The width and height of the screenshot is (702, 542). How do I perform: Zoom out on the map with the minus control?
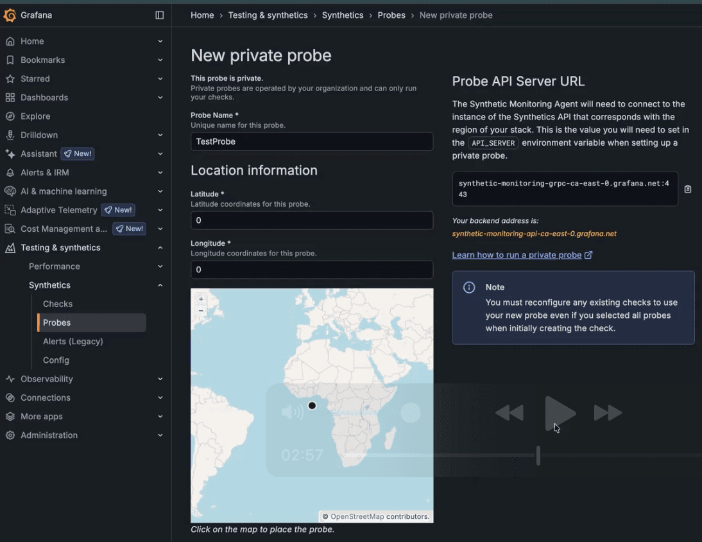[x=201, y=311]
